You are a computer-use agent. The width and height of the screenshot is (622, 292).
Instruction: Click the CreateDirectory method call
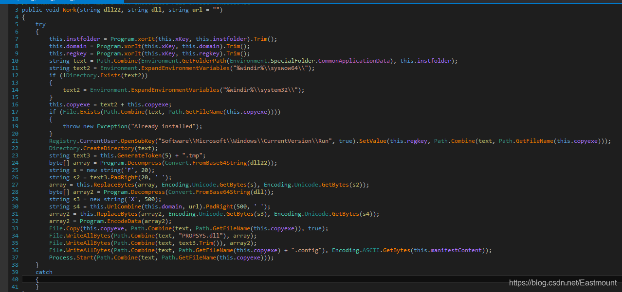coord(108,148)
